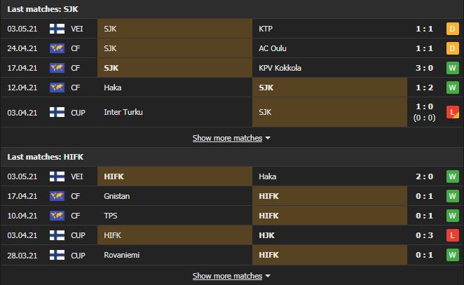The image size is (464, 285).
Task: Click loss badge for HIFK vs HJK
Action: [x=453, y=235]
